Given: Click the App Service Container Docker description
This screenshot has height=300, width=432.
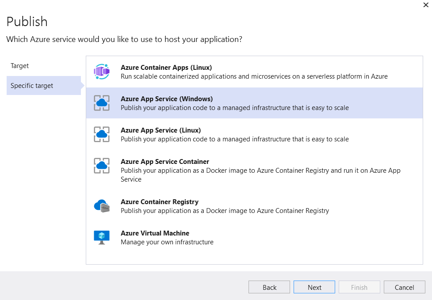Looking at the screenshot, I should tap(260, 175).
